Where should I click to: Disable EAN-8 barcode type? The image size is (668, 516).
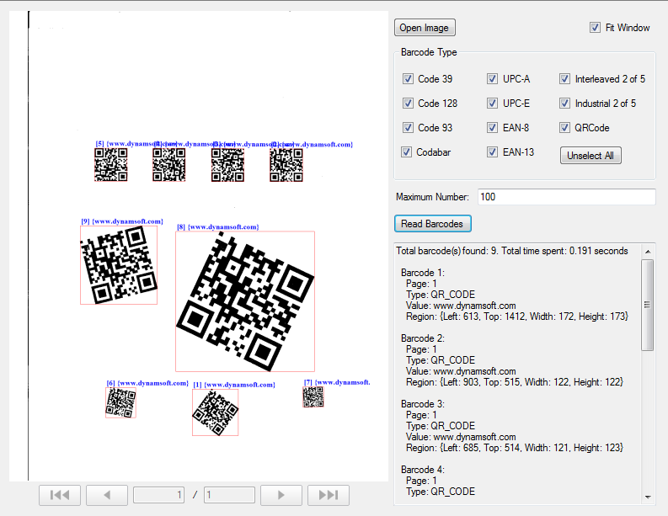pos(493,127)
